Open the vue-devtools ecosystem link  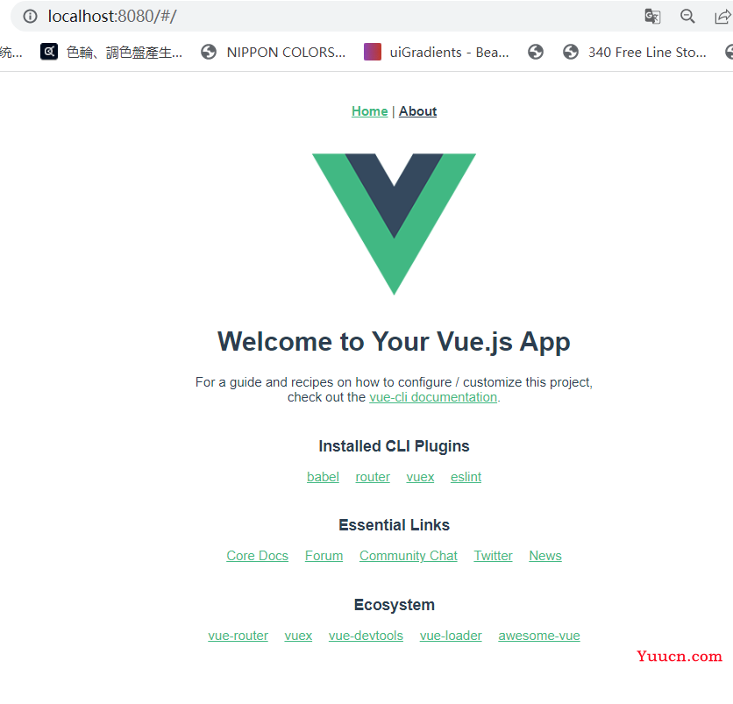366,636
